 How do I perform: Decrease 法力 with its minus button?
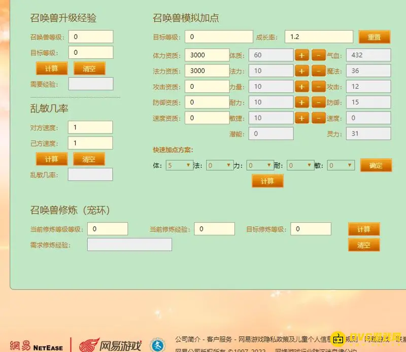319,71
